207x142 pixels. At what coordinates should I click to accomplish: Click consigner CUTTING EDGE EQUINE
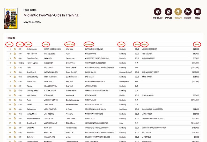click(x=94, y=49)
